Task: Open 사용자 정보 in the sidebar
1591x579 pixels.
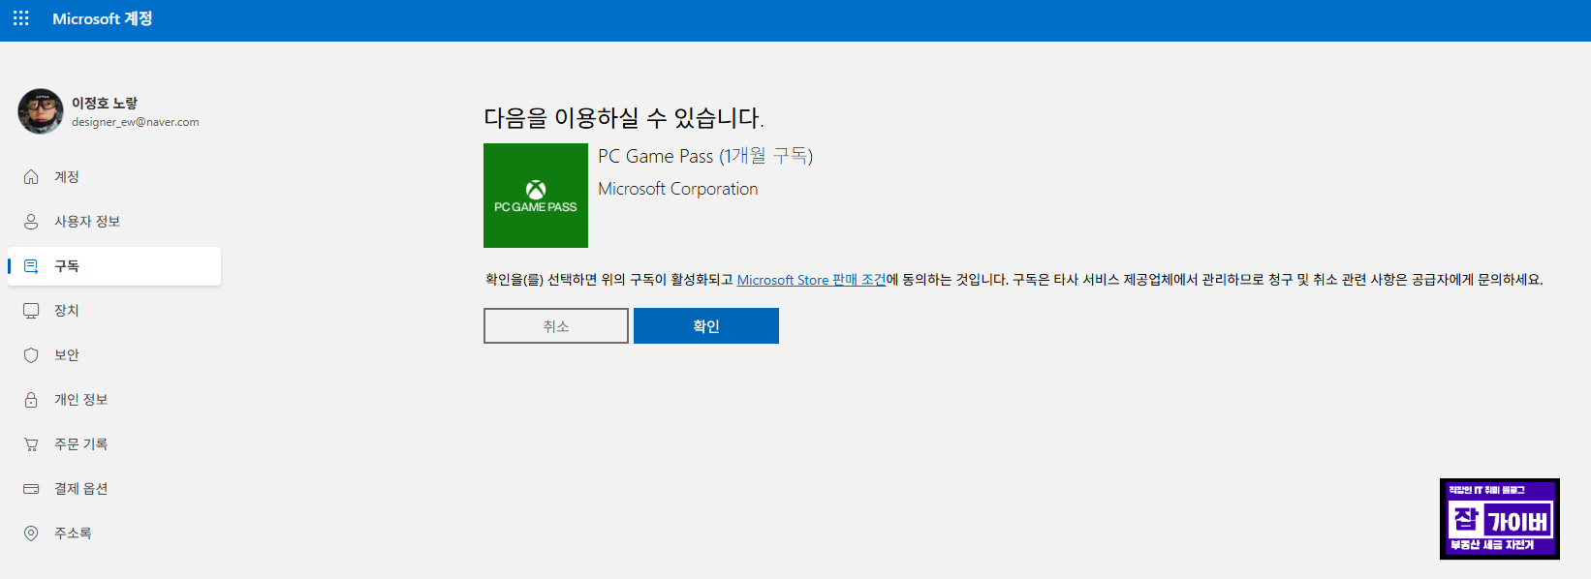Action: point(114,222)
